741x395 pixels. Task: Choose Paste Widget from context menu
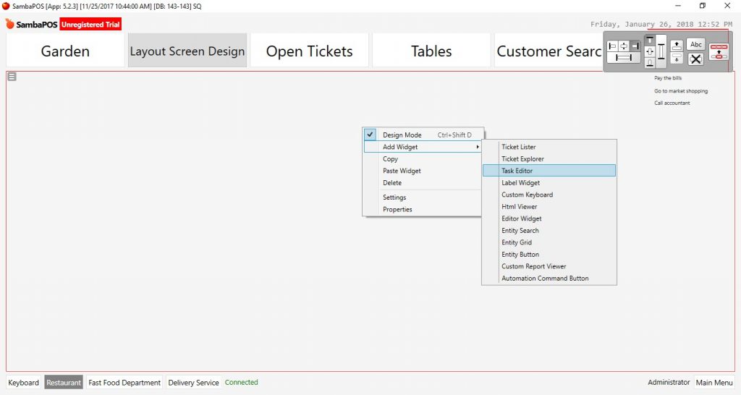(x=402, y=171)
